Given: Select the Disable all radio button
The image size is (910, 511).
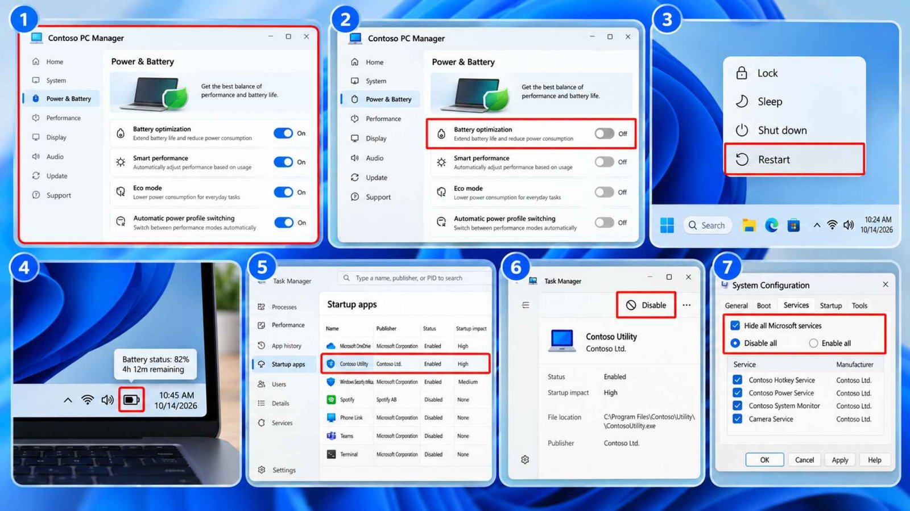Looking at the screenshot, I should click(735, 343).
